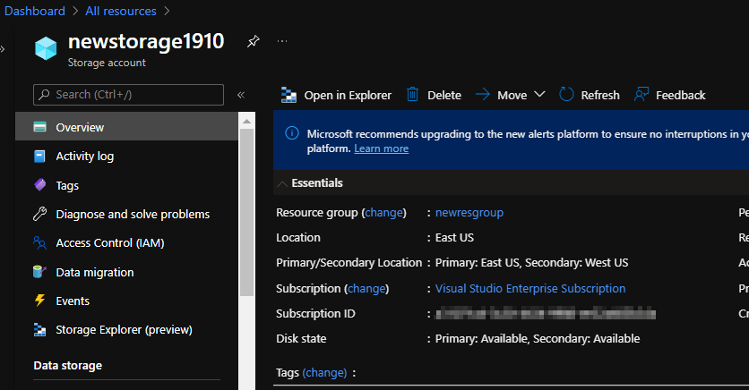The width and height of the screenshot is (749, 390).
Task: Click the Refresh icon
Action: (566, 95)
